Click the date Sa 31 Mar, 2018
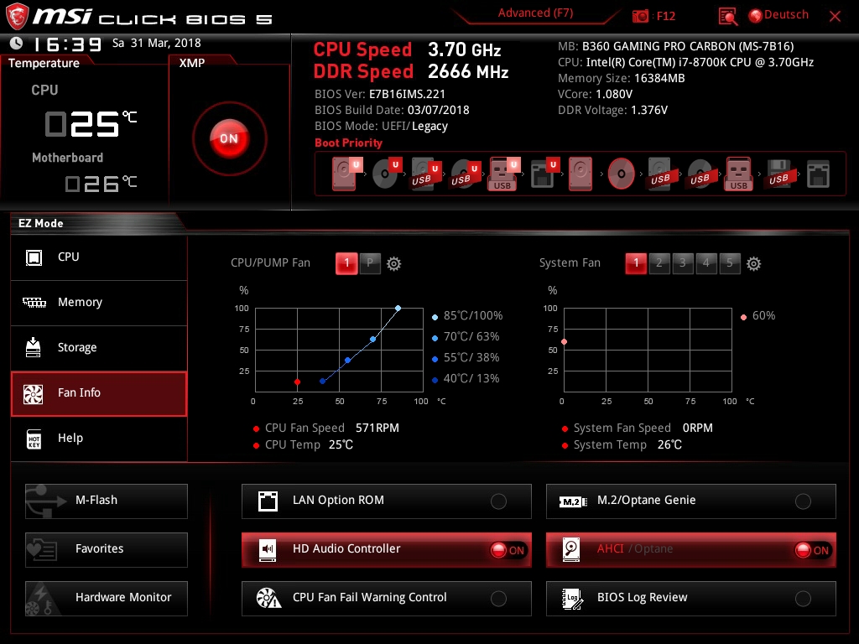This screenshot has height=644, width=859. click(x=157, y=44)
